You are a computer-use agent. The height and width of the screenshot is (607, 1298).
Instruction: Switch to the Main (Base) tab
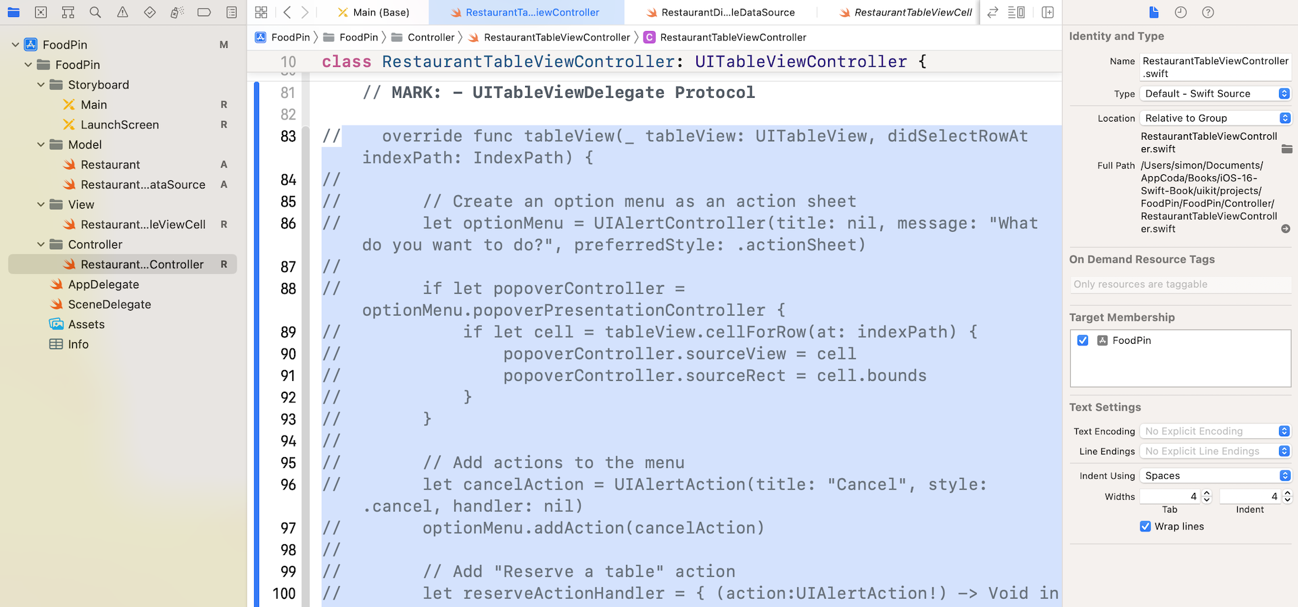[374, 12]
